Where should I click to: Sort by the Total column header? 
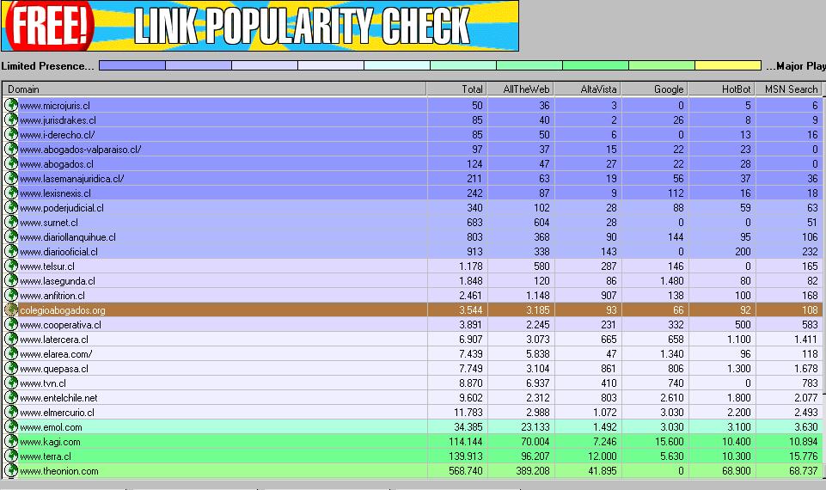(456, 89)
